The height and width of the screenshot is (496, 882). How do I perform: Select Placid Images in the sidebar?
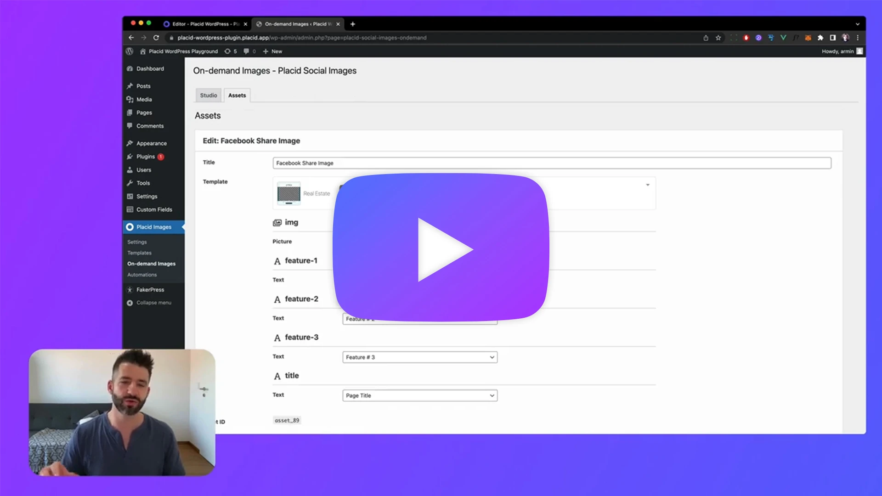(x=153, y=227)
